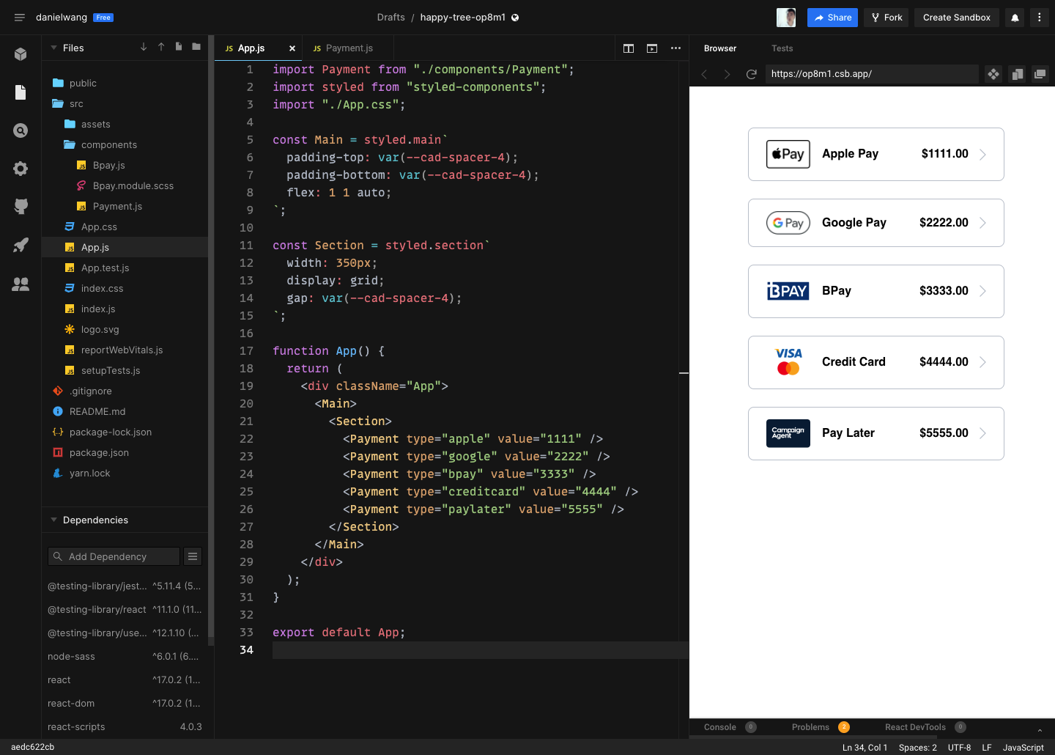
Task: Open the Apple Pay payment chevron
Action: (983, 154)
